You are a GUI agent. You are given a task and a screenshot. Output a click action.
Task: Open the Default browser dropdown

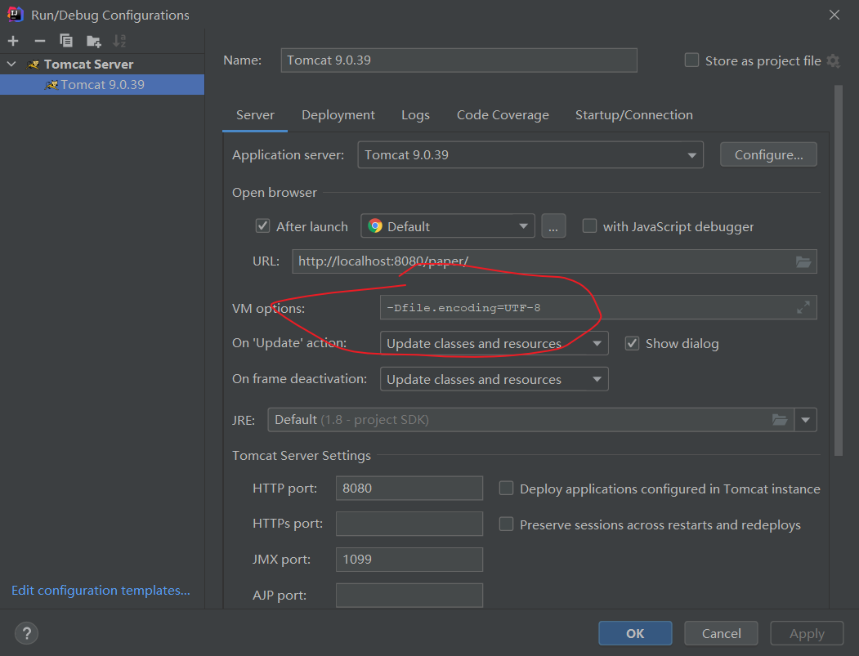[448, 226]
